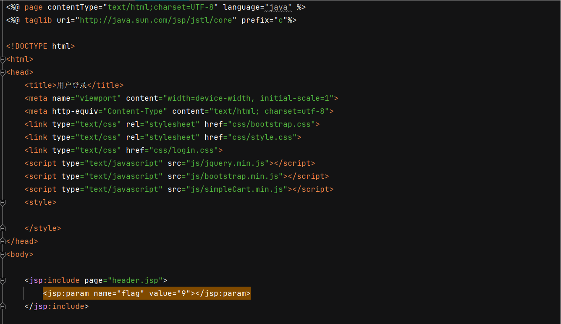Click fold marker beside closing </head> tag
Screen dimensions: 561x324
pos(3,241)
